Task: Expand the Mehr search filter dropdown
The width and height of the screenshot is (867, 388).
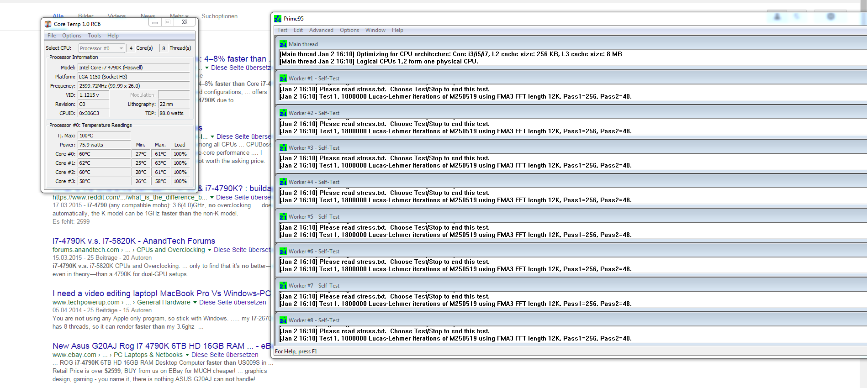Action: tap(179, 16)
